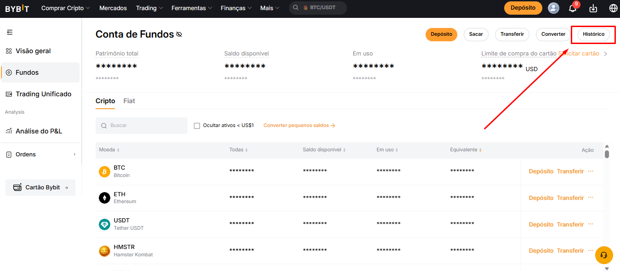Open more actions for HMSTR row
This screenshot has height=271, width=620.
591,250
